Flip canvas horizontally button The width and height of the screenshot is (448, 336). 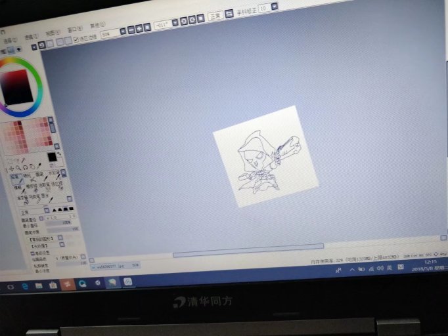click(x=229, y=13)
